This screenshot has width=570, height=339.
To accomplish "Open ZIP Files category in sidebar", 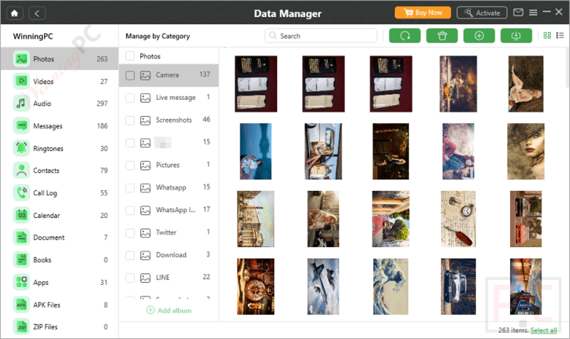I will point(60,327).
